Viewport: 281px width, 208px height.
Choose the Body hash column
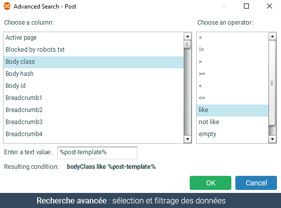coord(93,74)
